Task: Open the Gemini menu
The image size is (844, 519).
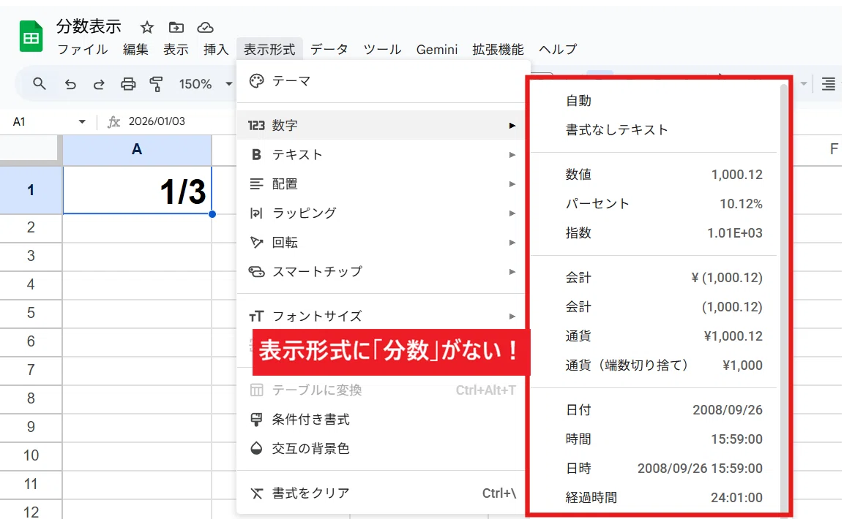Action: (x=436, y=50)
